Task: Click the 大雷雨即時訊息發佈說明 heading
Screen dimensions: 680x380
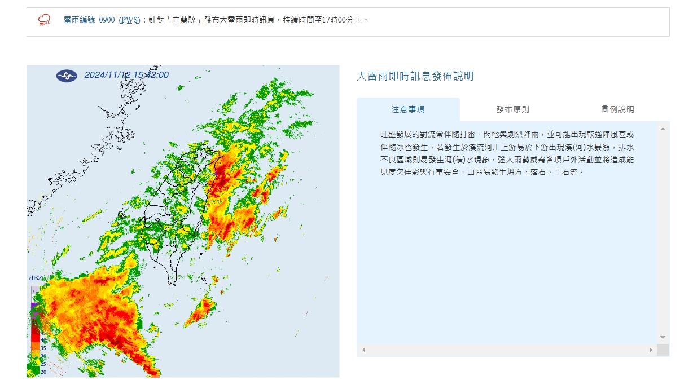Action: [x=415, y=76]
